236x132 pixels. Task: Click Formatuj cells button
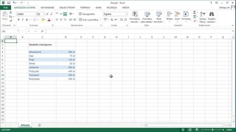click(186, 17)
